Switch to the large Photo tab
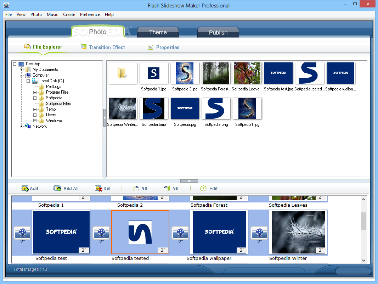 98,32
